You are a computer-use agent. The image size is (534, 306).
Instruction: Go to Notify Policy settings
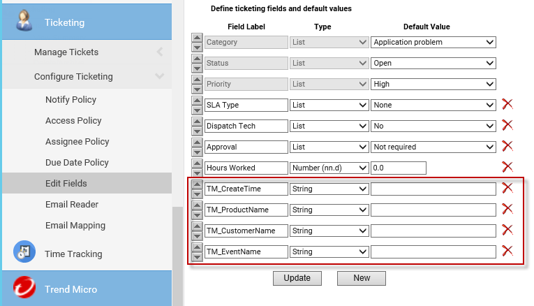tap(71, 100)
